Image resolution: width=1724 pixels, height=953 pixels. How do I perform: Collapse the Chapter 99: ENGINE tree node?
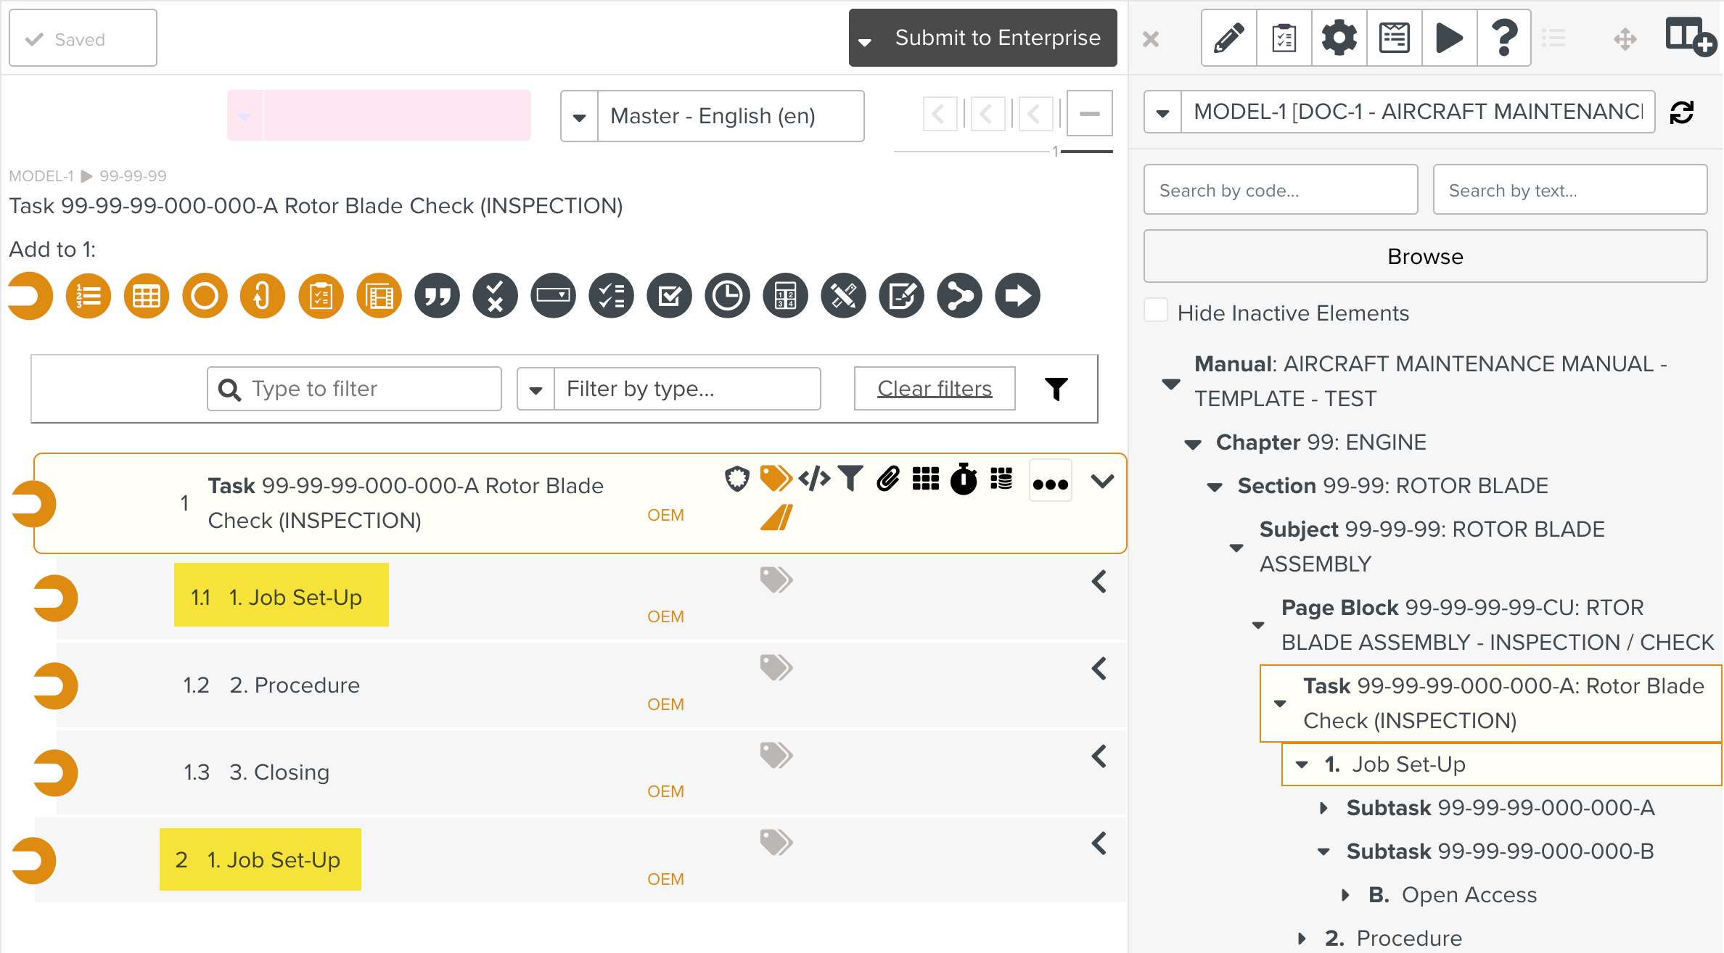click(1193, 444)
